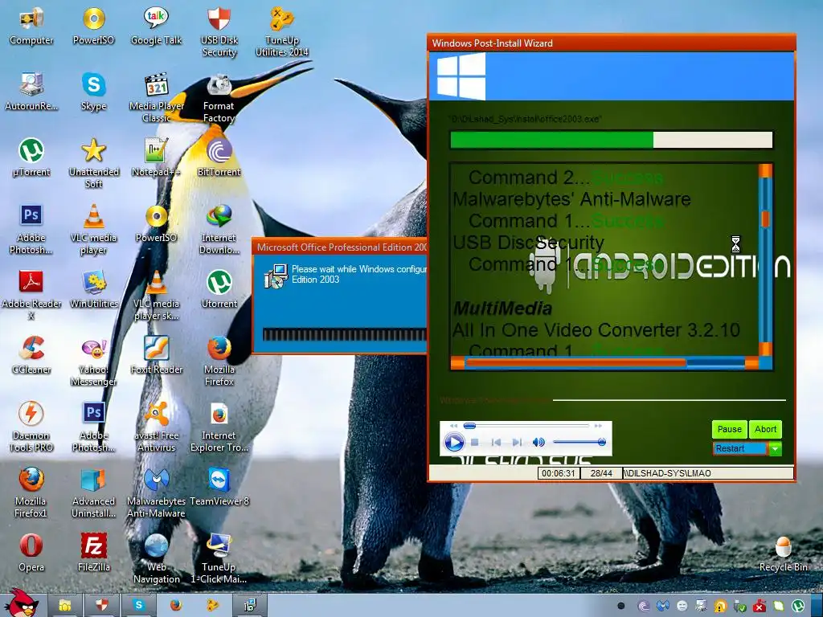
Task: Launch Notepad++ from the desktop
Action: pos(156,157)
